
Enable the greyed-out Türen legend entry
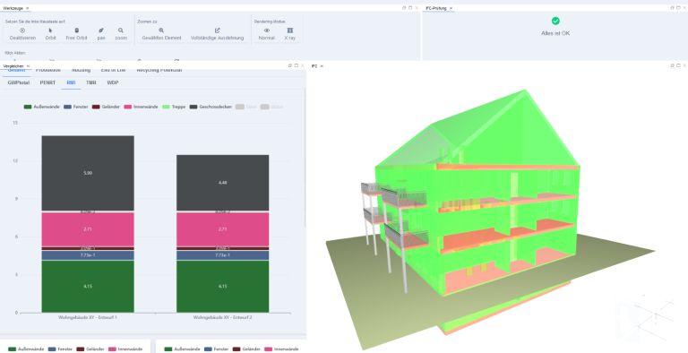(x=246, y=107)
